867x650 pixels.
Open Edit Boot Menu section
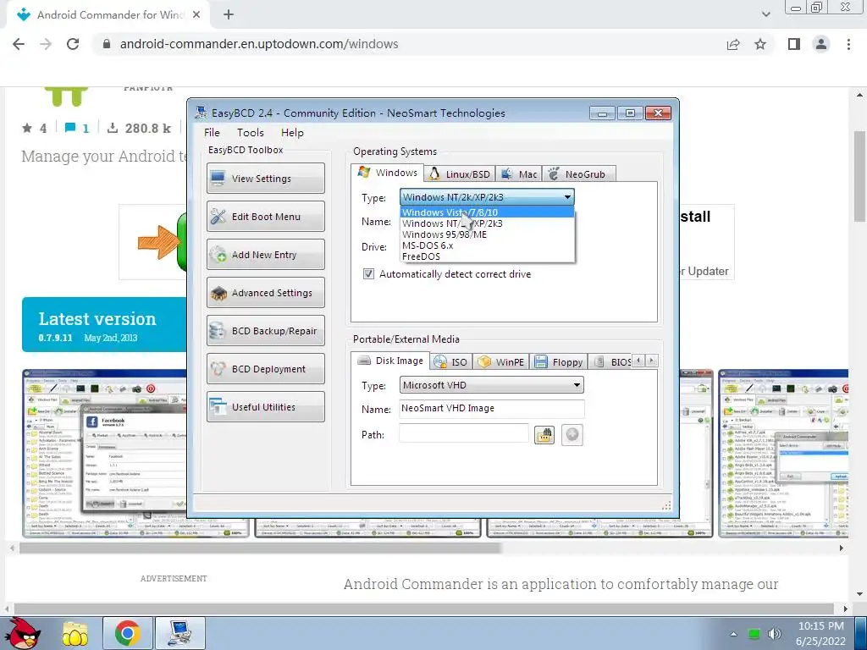click(265, 217)
